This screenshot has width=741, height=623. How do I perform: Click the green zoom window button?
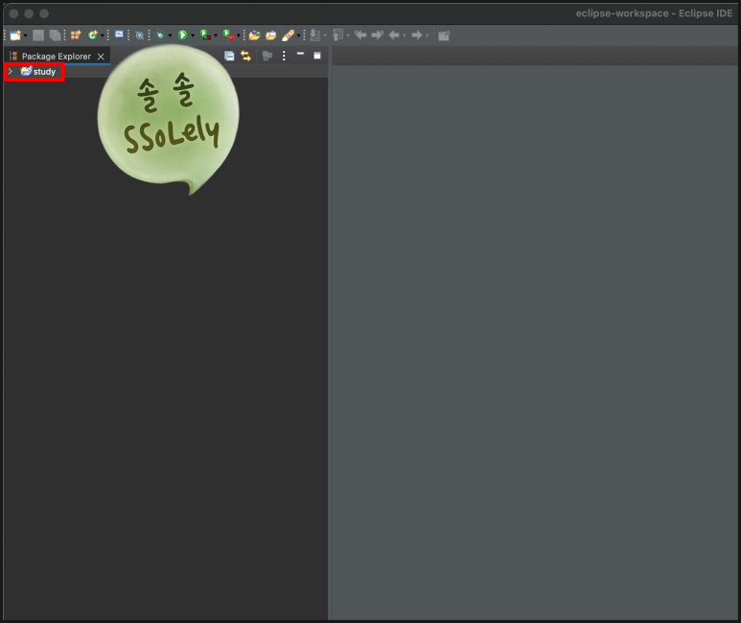point(44,13)
